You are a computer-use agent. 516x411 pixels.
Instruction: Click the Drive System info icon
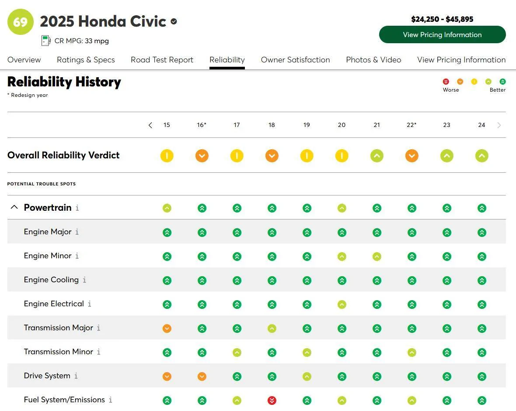(x=76, y=376)
